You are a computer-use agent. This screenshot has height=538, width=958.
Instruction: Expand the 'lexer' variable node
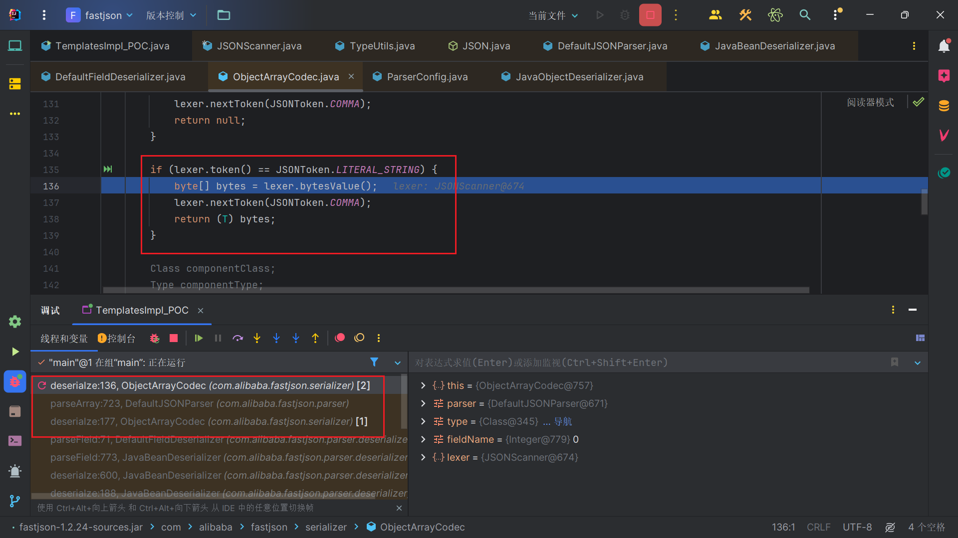pyautogui.click(x=423, y=457)
